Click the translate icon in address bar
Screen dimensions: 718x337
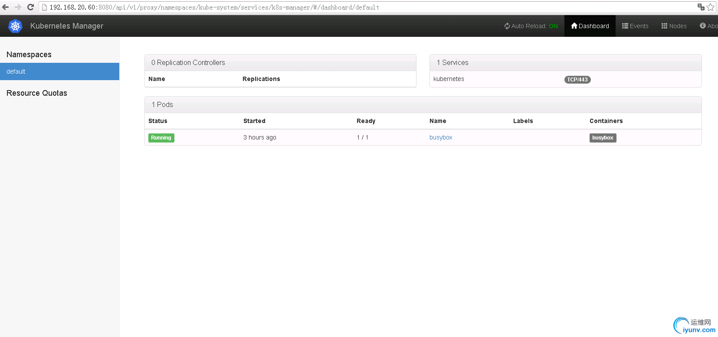coord(701,7)
